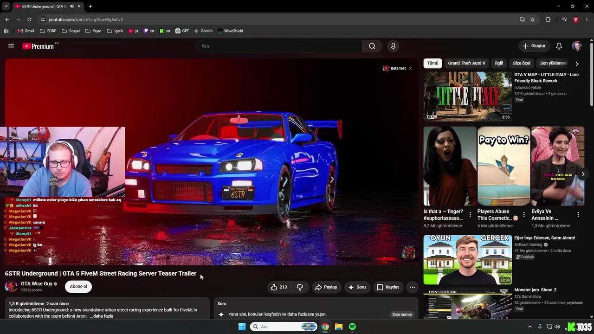Open the Sosyal bookmarks folder
Viewport: 594px width, 334px height.
coord(71,31)
